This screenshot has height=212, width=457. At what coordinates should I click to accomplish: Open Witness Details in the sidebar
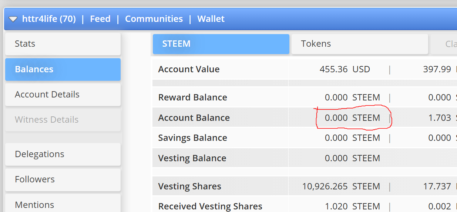(x=63, y=120)
